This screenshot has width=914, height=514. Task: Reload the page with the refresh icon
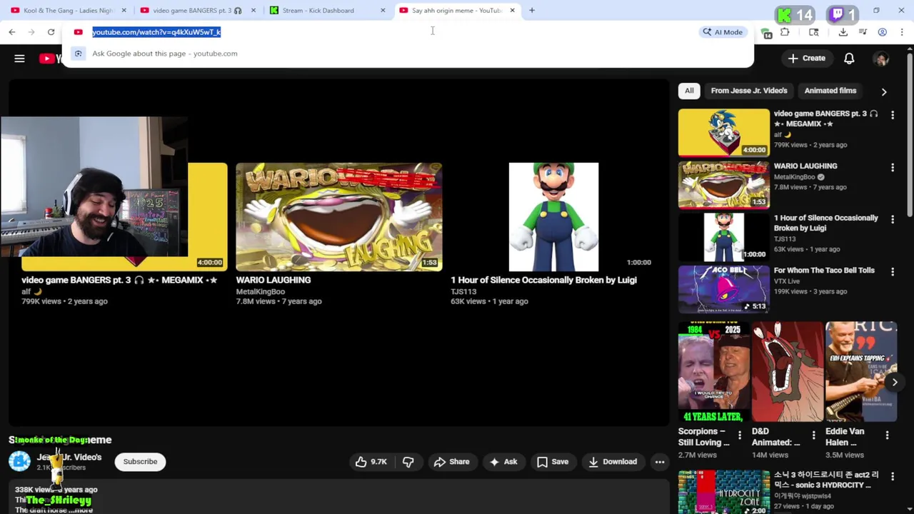[x=51, y=32]
